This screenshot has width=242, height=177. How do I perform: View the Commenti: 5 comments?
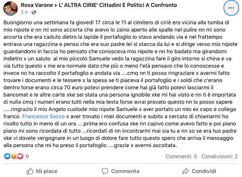[x=181, y=157]
